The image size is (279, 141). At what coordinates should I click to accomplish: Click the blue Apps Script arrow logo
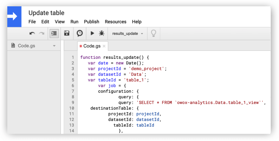coord(14,17)
